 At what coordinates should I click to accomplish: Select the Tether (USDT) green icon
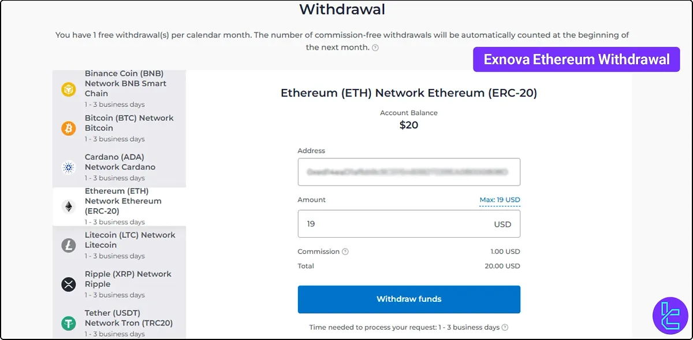(x=68, y=323)
